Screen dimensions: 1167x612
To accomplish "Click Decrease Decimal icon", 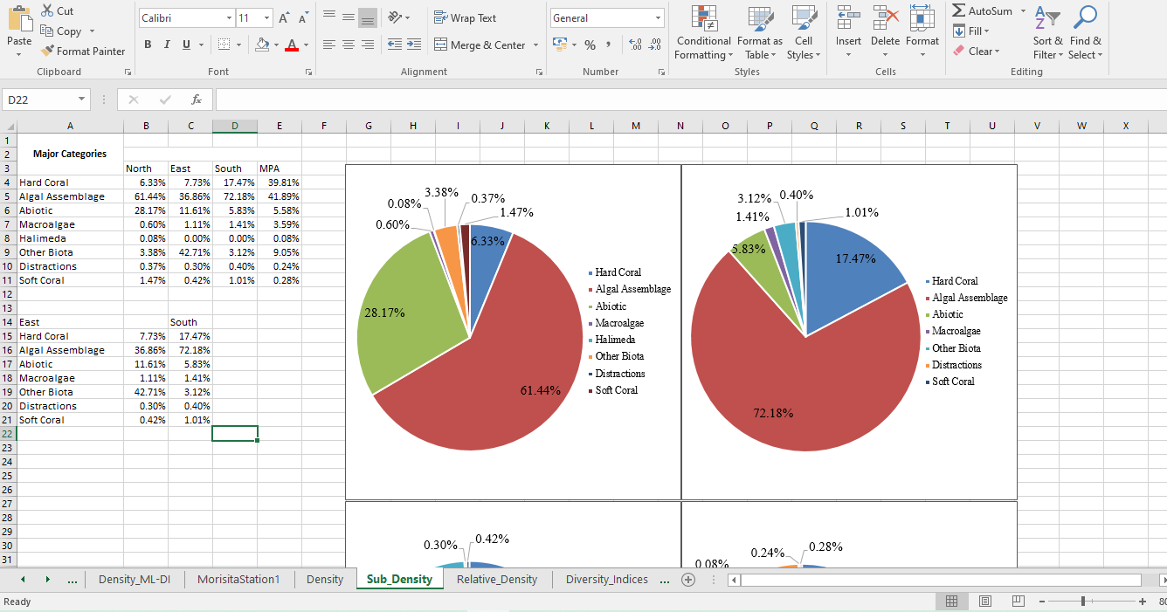I will coord(654,45).
